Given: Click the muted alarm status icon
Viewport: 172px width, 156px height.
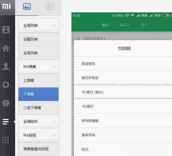Looking at the screenshot, I should [127, 15].
